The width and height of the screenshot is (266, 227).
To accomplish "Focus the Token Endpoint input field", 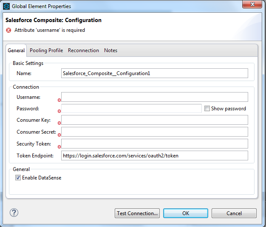I will pos(155,156).
